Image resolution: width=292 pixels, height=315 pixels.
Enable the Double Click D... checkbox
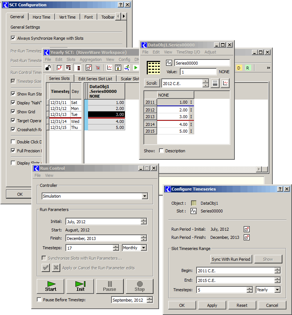point(13,142)
